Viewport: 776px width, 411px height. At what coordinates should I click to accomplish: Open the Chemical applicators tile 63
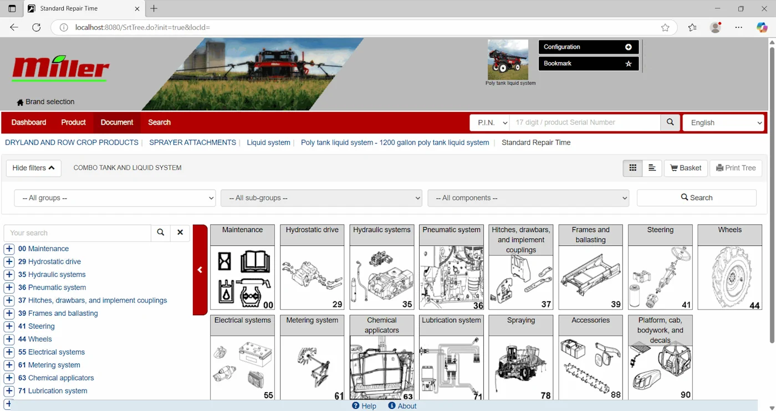click(382, 357)
